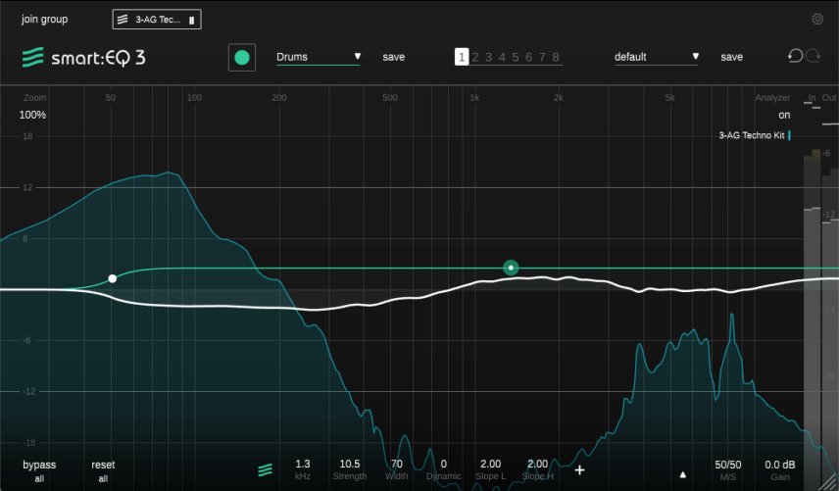Click the In meter label
This screenshot has height=491, width=839.
pos(812,97)
